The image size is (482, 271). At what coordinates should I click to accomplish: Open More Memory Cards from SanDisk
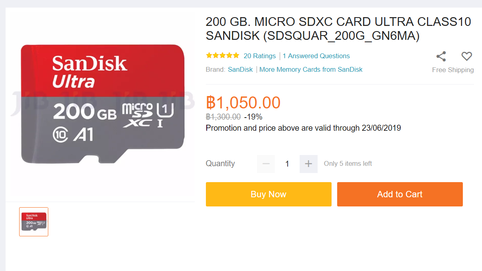[311, 69]
